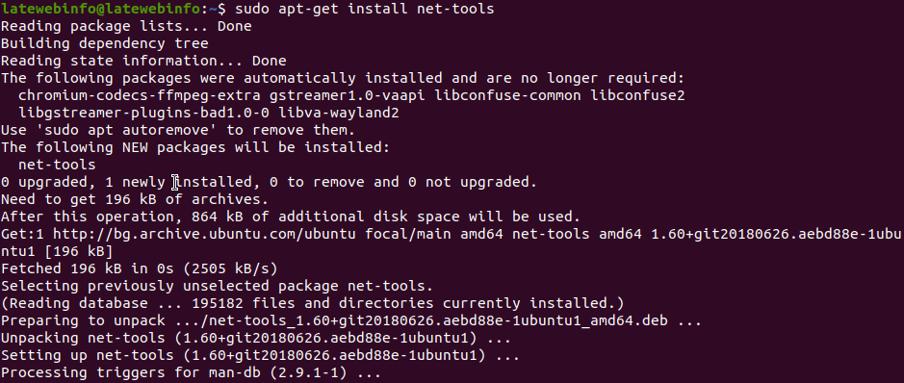Click the 'Selecting previously unselected package' line

217,286
